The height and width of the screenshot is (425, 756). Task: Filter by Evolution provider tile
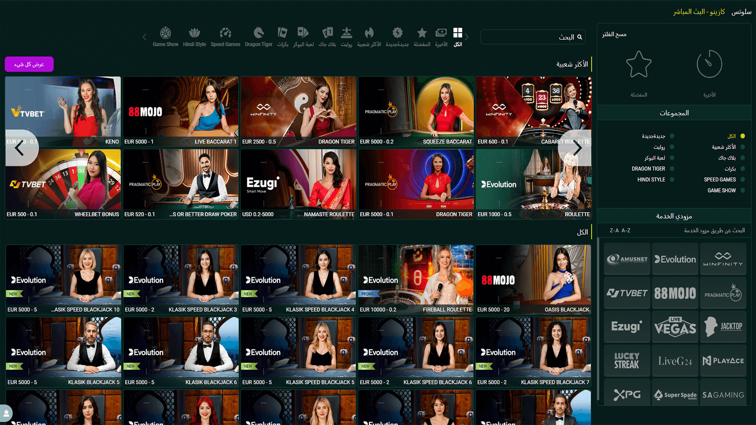click(675, 259)
